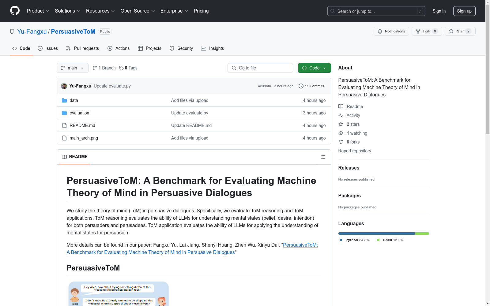Click the Go to file input
The width and height of the screenshot is (490, 306).
click(x=260, y=68)
